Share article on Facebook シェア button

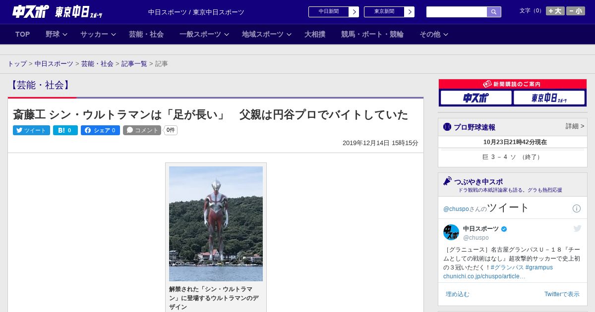(100, 130)
